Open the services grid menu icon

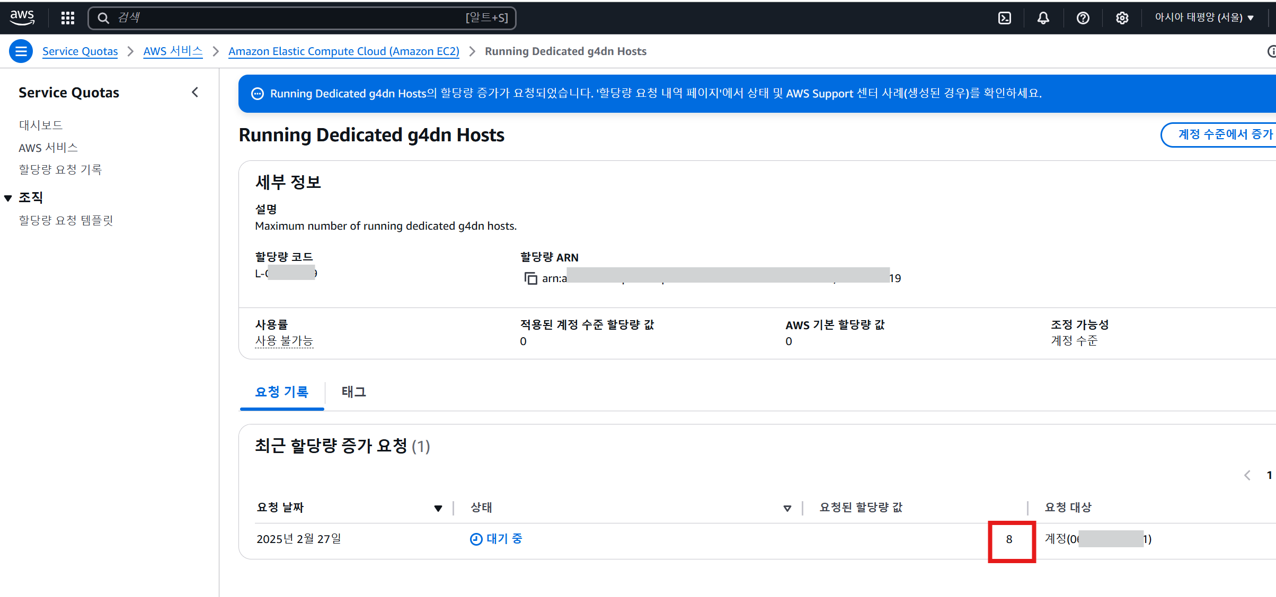pyautogui.click(x=67, y=18)
